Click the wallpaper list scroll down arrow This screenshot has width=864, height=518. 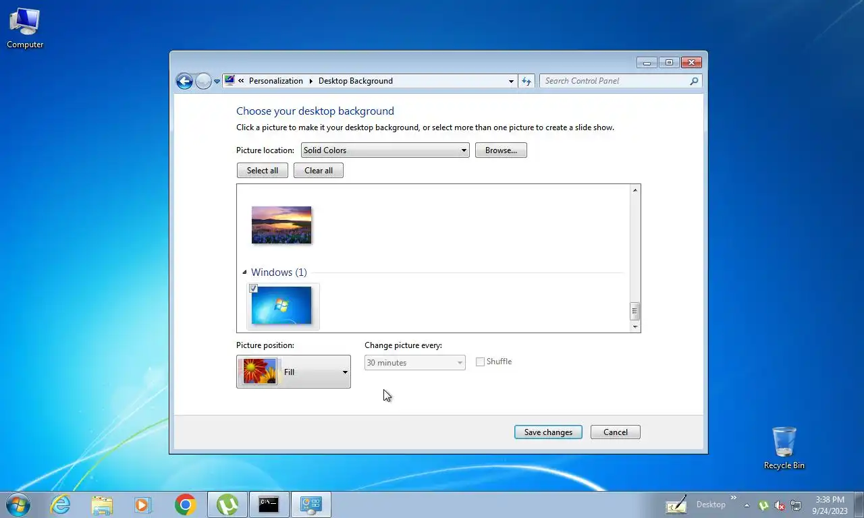click(x=634, y=326)
